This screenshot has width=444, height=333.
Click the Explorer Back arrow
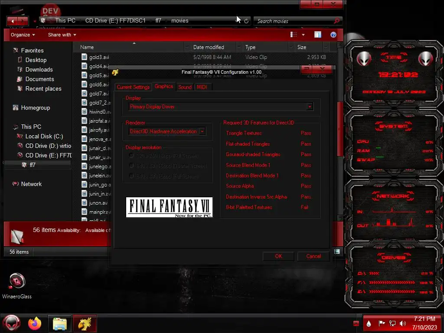click(x=12, y=21)
